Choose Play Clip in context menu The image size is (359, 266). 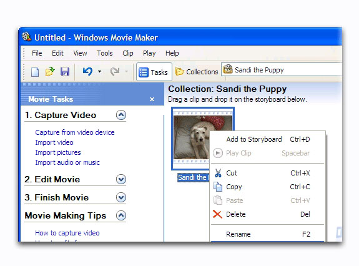pyautogui.click(x=267, y=153)
